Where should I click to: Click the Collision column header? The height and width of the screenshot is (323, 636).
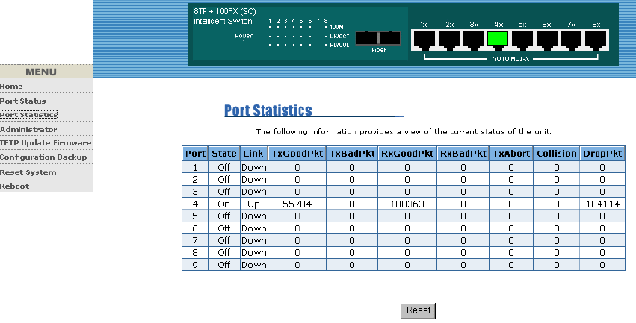point(557,154)
